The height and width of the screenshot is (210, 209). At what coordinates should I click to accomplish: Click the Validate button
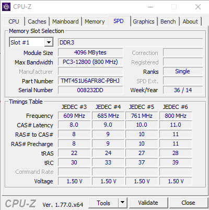148,203
